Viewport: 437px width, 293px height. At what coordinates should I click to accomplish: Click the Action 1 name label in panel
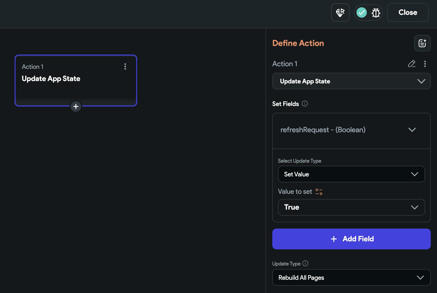click(x=285, y=64)
